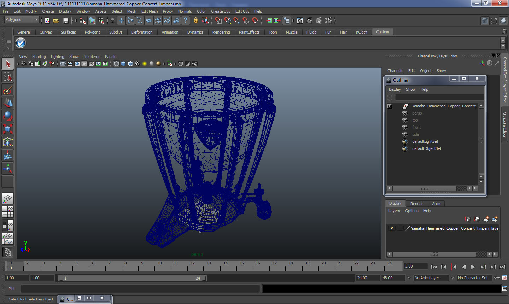Select defaultLightSet in Outliner
The width and height of the screenshot is (509, 304).
coord(425,141)
